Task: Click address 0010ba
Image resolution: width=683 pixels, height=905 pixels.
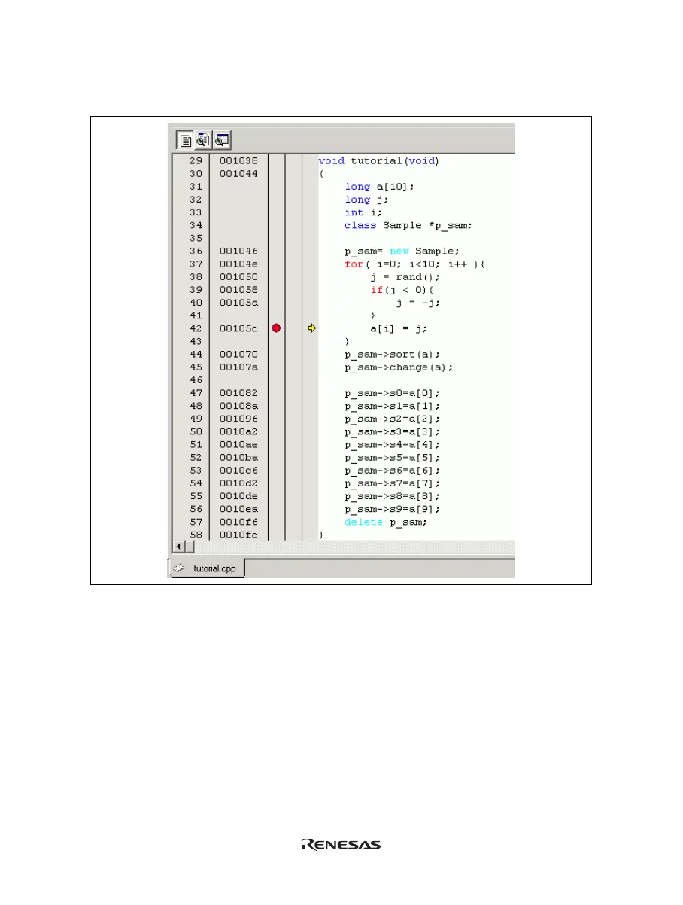Action: point(238,458)
